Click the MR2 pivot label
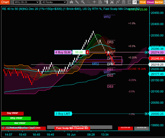This screenshot has width=165, height=138. [95, 64]
